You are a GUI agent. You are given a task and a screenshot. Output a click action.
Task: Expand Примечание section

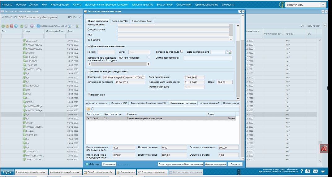click(89, 95)
